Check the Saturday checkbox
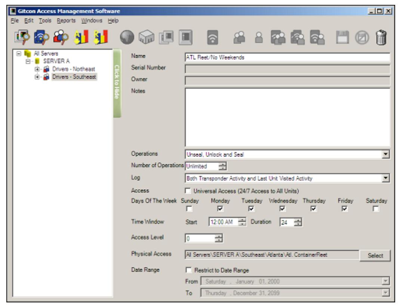The width and height of the screenshot is (400, 308). (375, 209)
